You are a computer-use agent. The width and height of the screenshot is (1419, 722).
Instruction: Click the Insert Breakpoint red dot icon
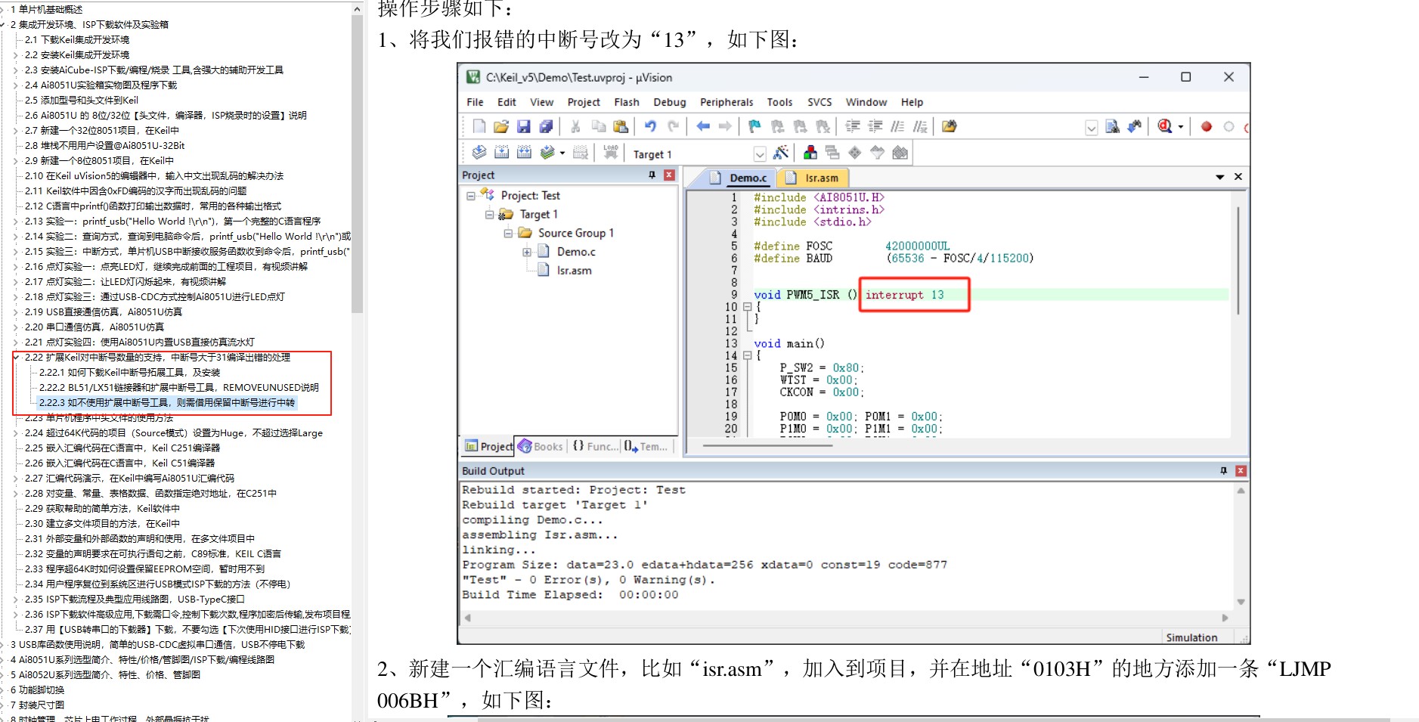[x=1207, y=127]
